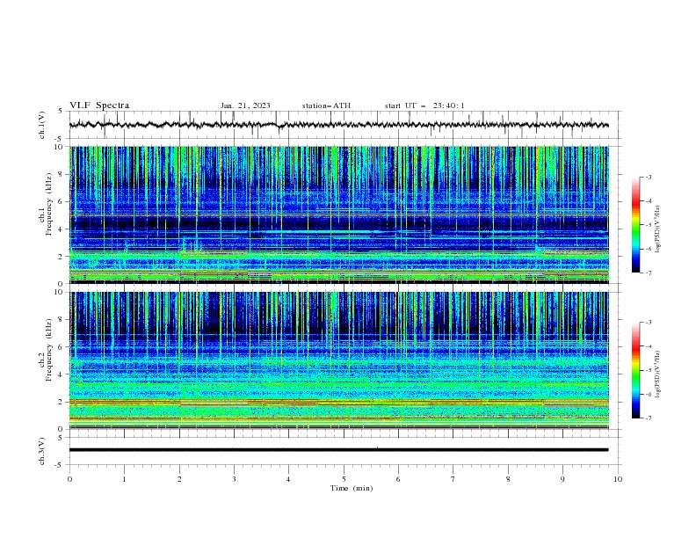Click the "-3" label on ch.2 colorbar
The height and width of the screenshot is (538, 696).
649,323
